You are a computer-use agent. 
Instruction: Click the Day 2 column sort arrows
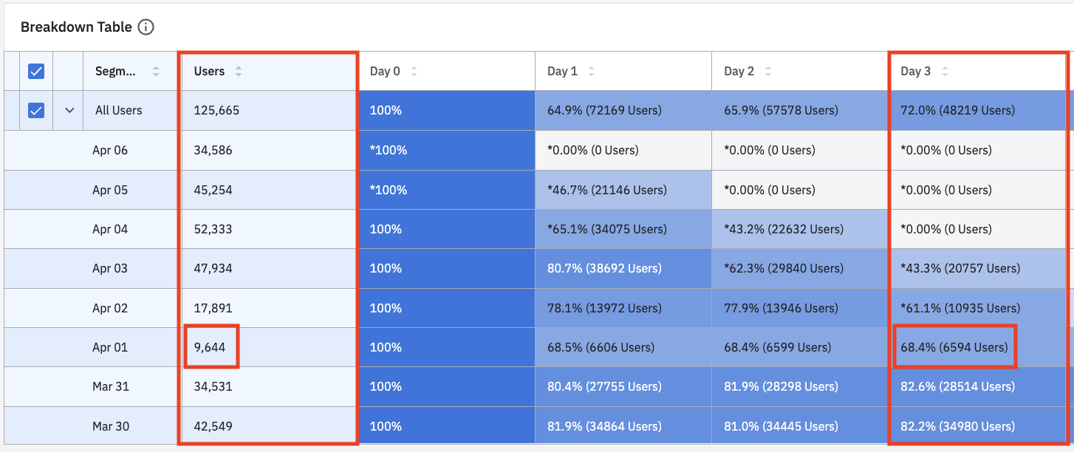coord(768,72)
